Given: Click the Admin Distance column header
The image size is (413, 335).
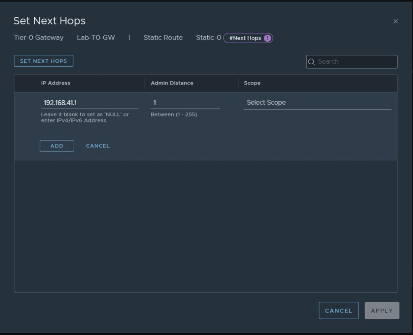Looking at the screenshot, I should 172,83.
